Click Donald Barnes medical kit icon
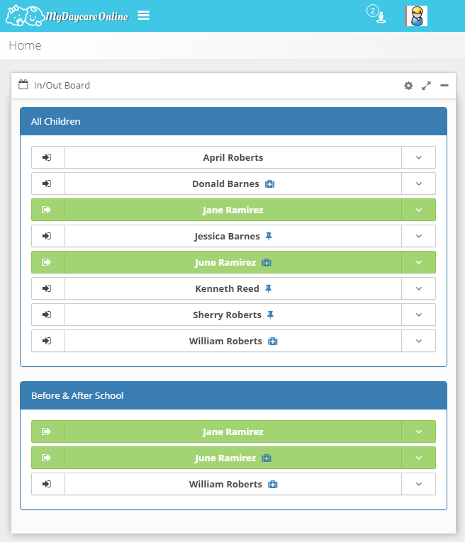The height and width of the screenshot is (542, 465). pos(269,184)
